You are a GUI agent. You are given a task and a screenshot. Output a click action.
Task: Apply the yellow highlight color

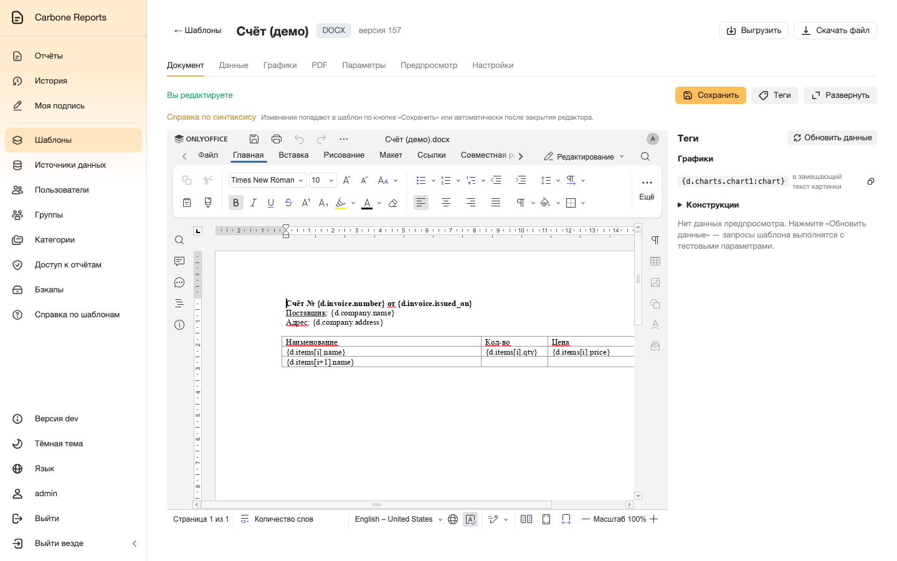(x=341, y=203)
